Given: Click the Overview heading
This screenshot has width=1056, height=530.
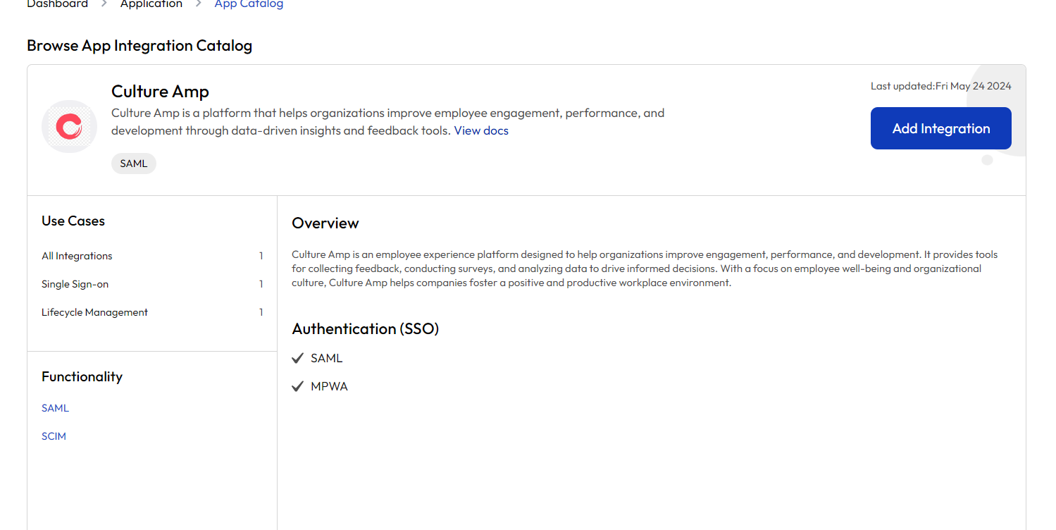Looking at the screenshot, I should (x=325, y=223).
